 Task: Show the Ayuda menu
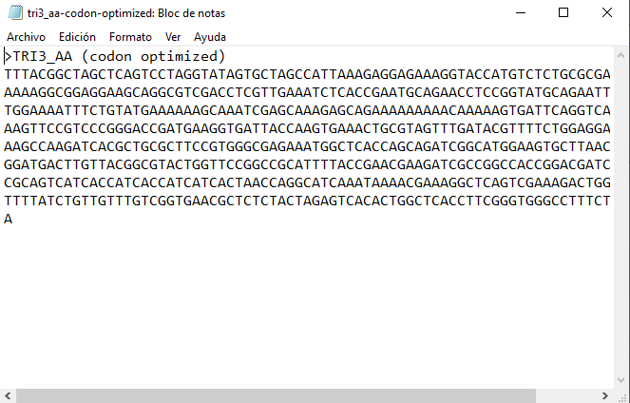[x=210, y=36]
